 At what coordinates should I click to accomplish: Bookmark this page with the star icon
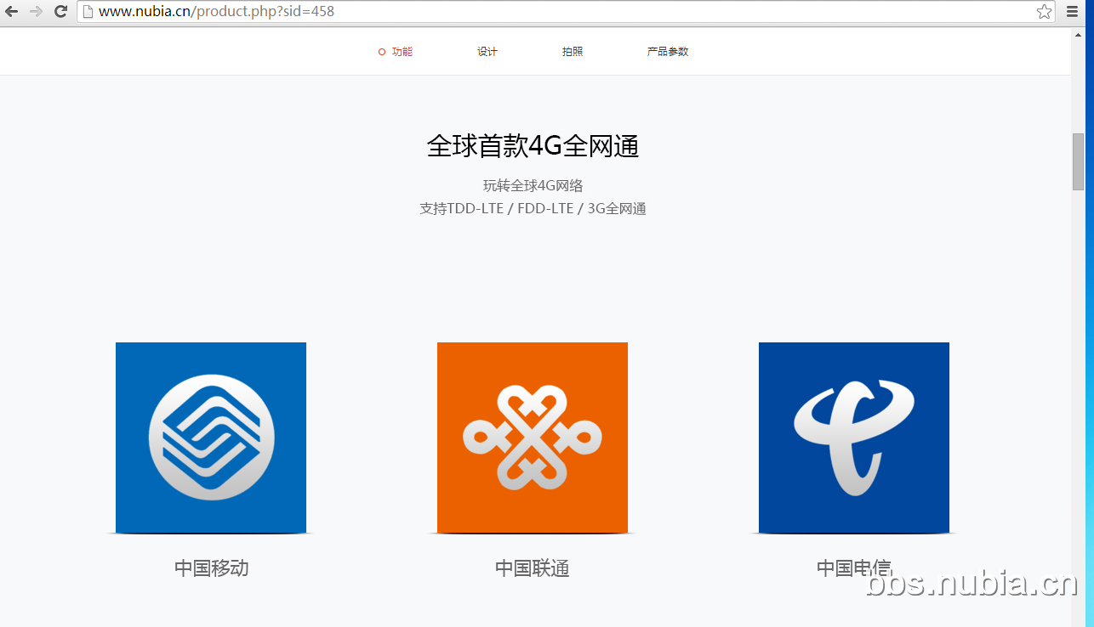click(1044, 12)
